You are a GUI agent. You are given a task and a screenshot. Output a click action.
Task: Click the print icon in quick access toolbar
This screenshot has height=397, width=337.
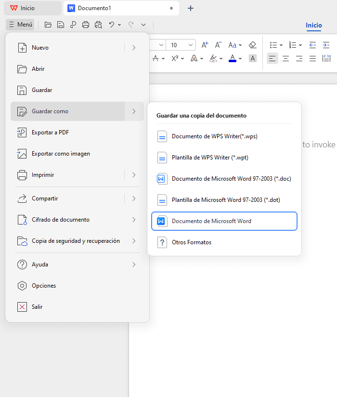click(86, 25)
